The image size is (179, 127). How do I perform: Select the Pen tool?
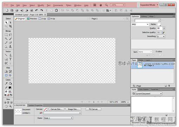click(x=11, y=55)
